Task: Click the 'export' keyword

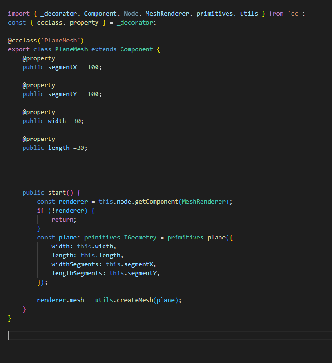Action: tap(19, 49)
